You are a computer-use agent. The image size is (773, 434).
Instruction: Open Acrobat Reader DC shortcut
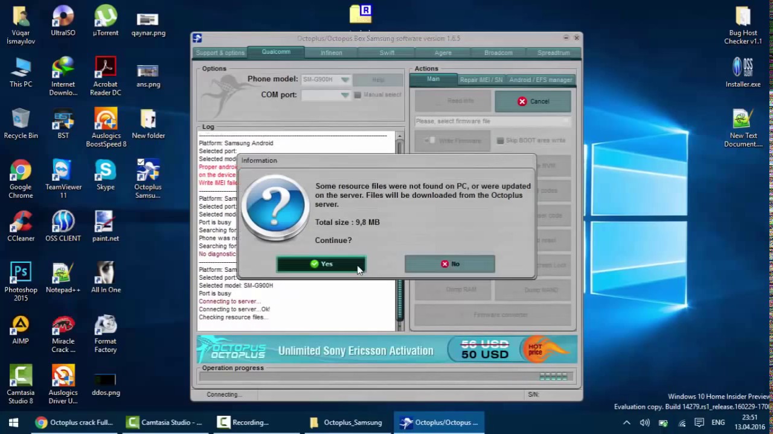(x=106, y=77)
